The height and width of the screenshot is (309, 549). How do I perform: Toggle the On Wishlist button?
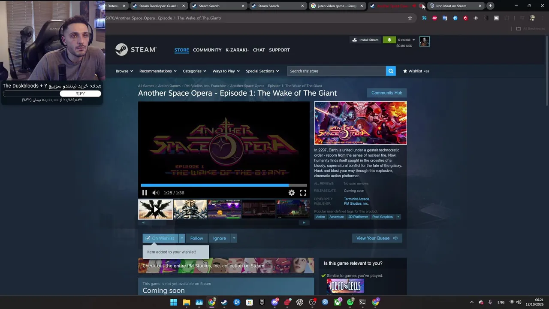click(x=160, y=238)
